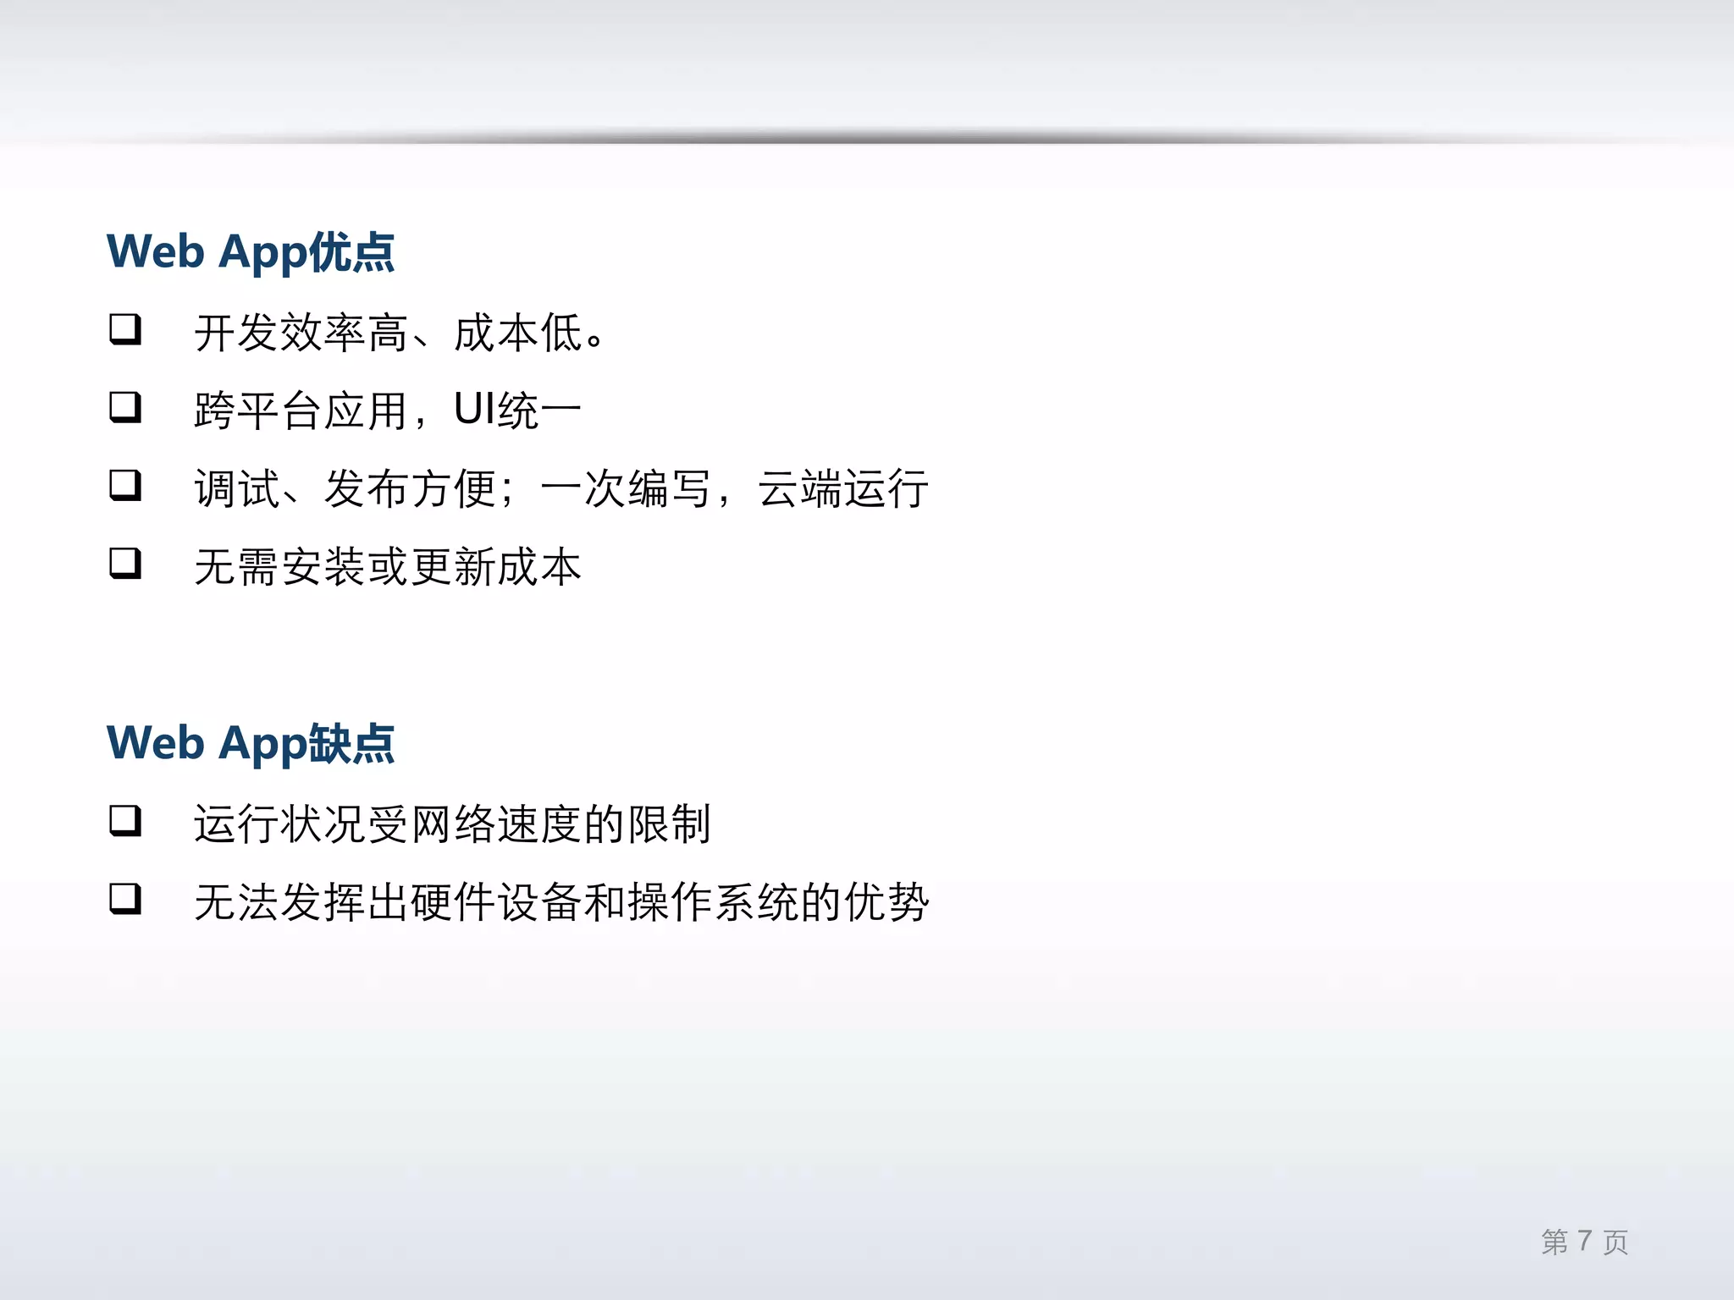Click the page number 第 7 页
The height and width of the screenshot is (1300, 1734).
1584,1242
